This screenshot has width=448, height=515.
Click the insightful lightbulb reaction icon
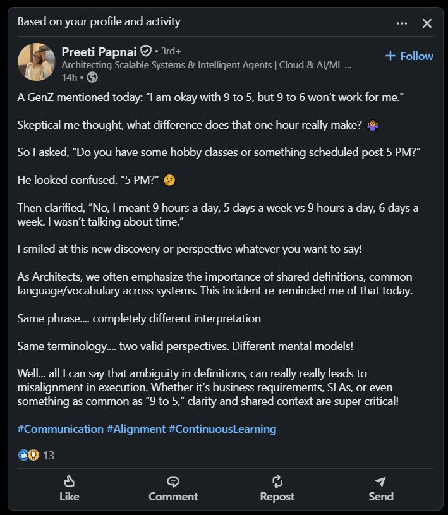(x=33, y=455)
